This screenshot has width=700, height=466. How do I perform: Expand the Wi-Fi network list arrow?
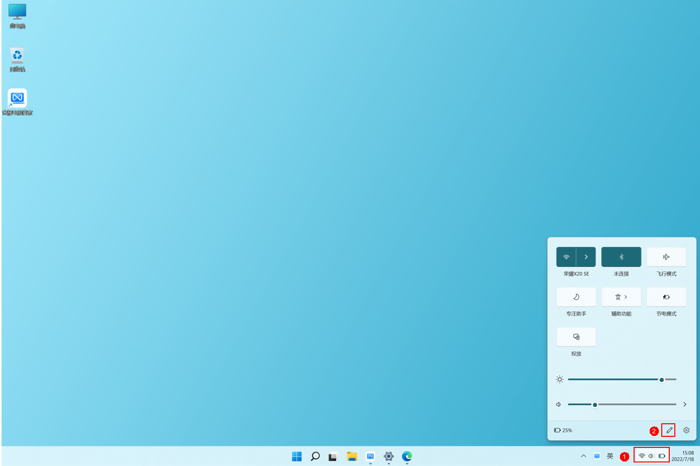click(x=586, y=257)
